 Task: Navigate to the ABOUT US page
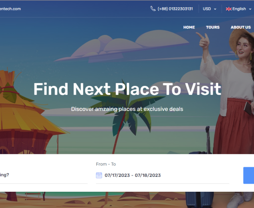(x=241, y=27)
